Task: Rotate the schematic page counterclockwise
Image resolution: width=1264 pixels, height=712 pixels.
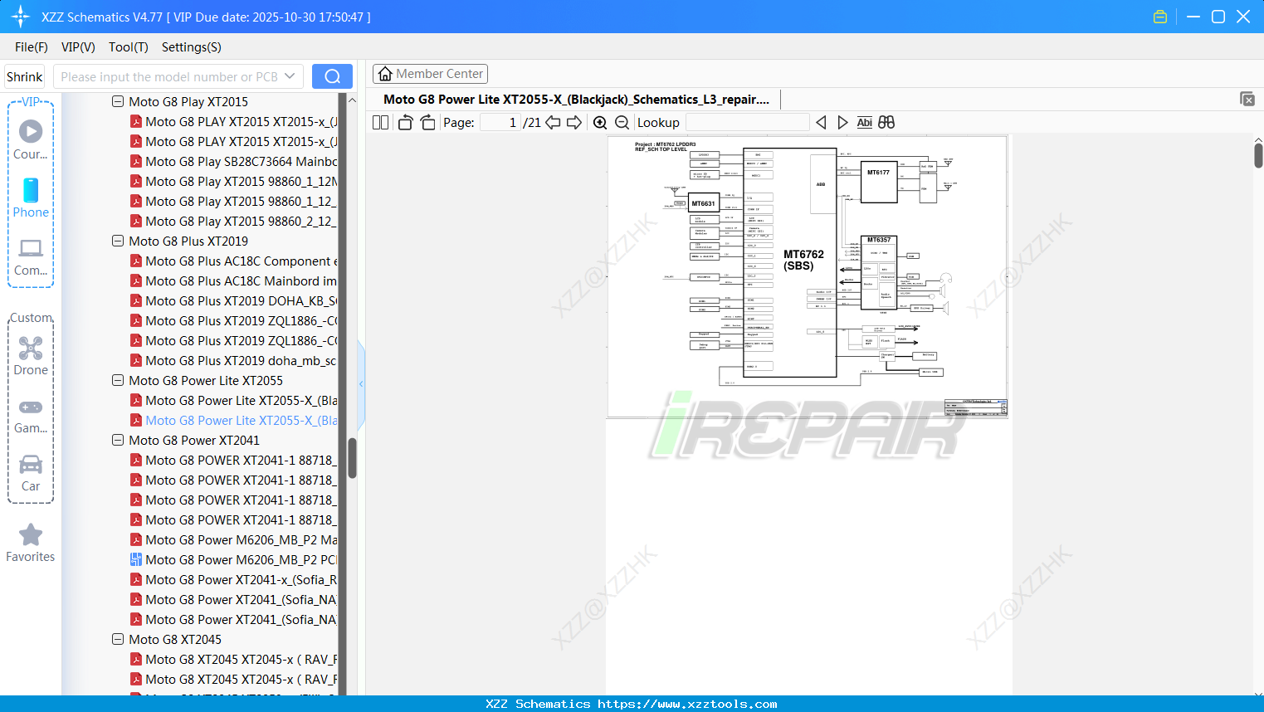Action: [404, 122]
